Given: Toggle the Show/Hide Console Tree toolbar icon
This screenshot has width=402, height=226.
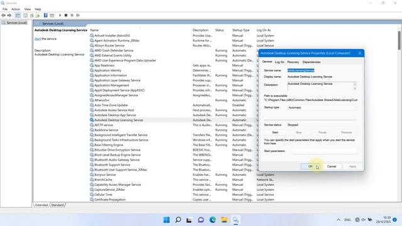Looking at the screenshot, I should click(18, 15).
